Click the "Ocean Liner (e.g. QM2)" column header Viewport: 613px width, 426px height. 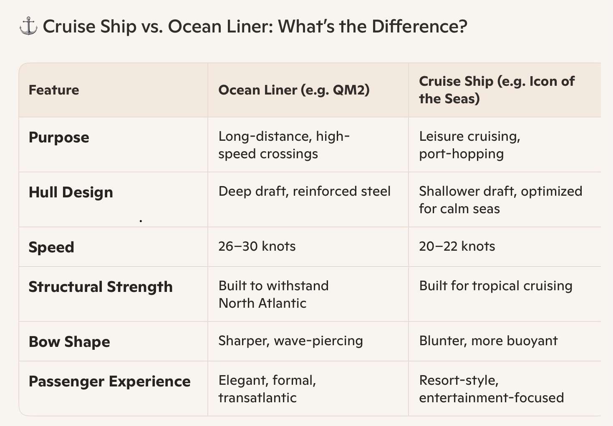pyautogui.click(x=294, y=90)
